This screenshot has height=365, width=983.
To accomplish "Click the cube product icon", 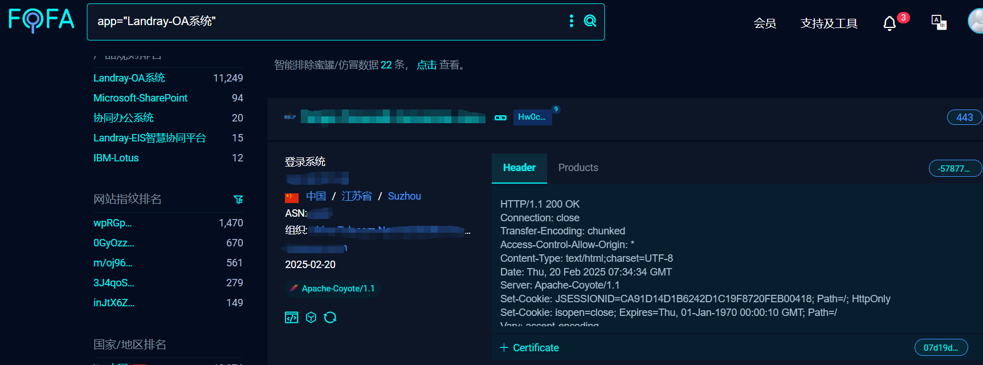I will click(311, 318).
